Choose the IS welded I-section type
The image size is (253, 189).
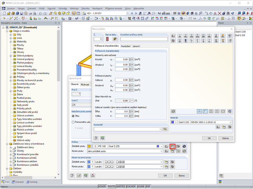(x=203, y=41)
